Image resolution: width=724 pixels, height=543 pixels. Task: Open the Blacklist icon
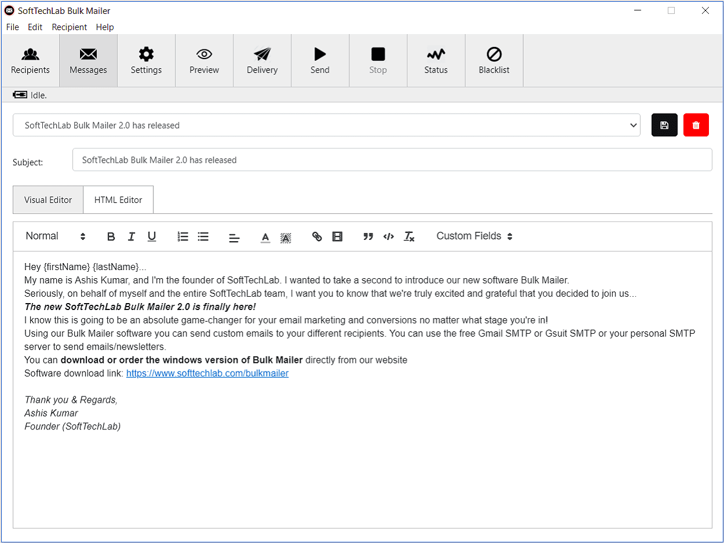tap(493, 61)
